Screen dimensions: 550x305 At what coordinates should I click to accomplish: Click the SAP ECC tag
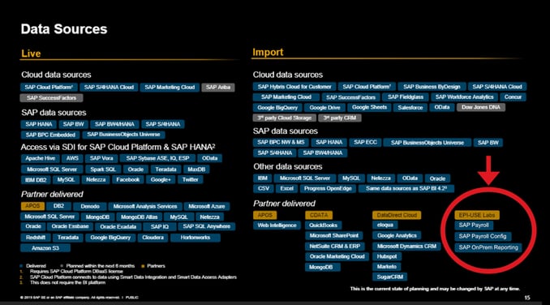365,142
